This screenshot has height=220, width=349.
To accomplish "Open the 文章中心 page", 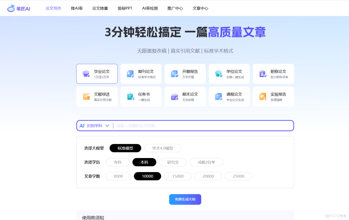I will (x=200, y=8).
